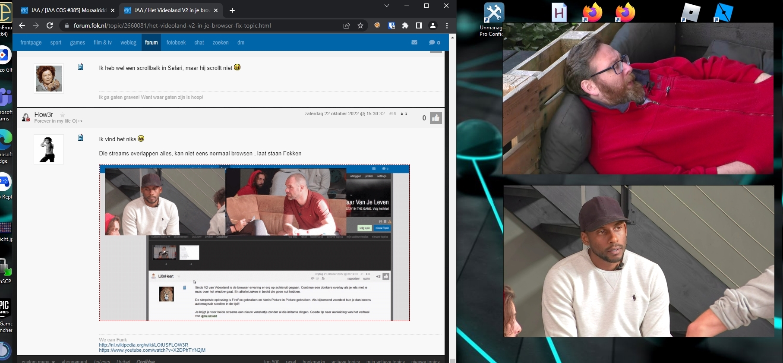Open the forum mail envelope icon
The width and height of the screenshot is (783, 363).
coord(414,42)
